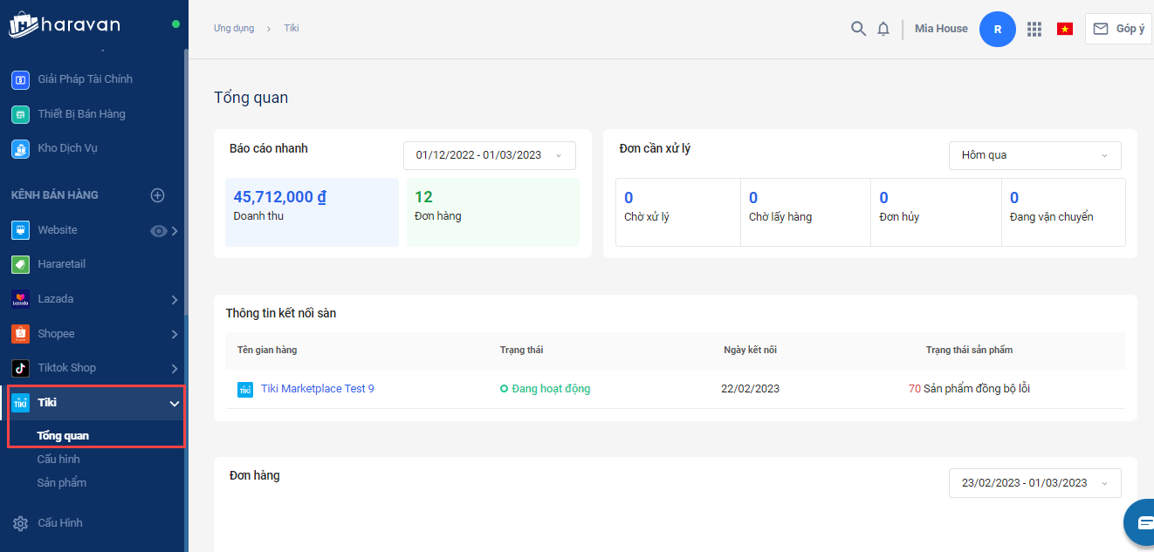Screen dimensions: 1154x552
Task: Open the live chat bubble
Action: [1142, 521]
